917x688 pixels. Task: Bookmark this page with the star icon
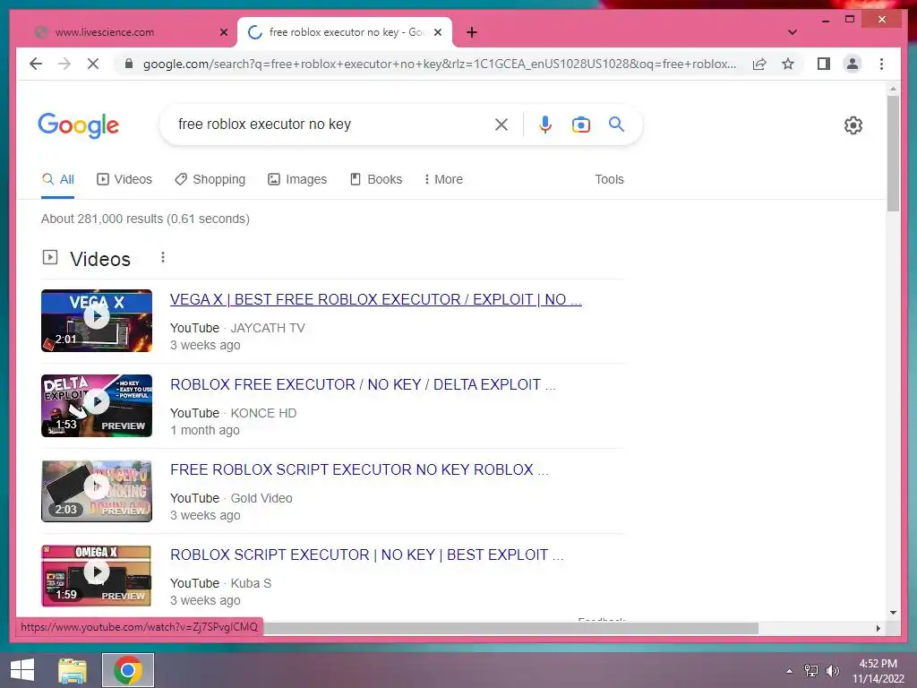tap(788, 64)
